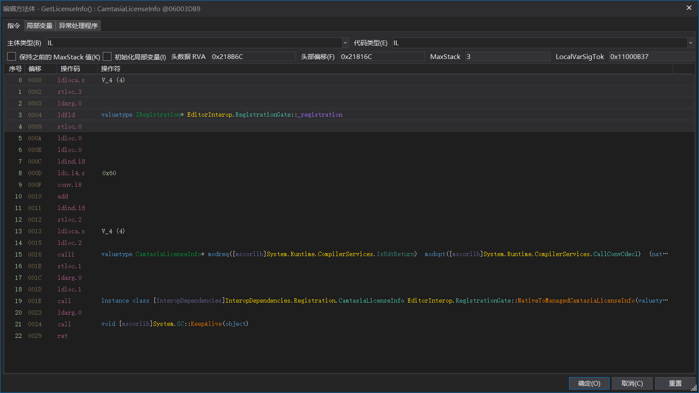
Task: Select the ldfld opcode in row 3
Action: (x=66, y=115)
